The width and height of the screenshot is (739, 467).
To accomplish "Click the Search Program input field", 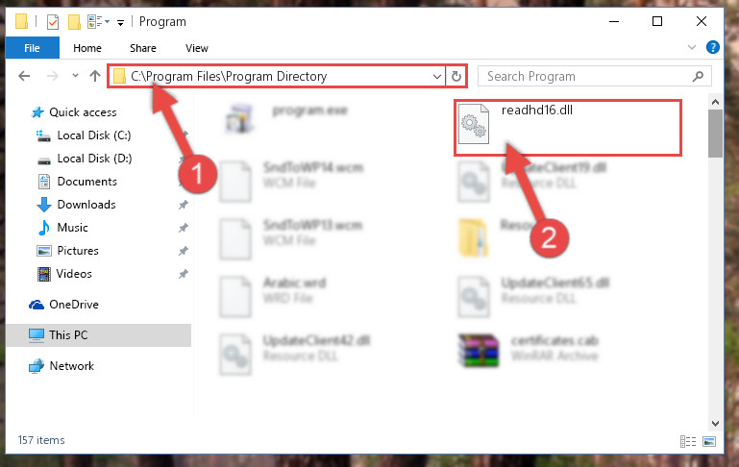I will pos(594,76).
